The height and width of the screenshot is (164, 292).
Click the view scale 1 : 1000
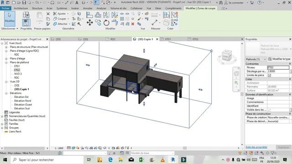coord(59,148)
